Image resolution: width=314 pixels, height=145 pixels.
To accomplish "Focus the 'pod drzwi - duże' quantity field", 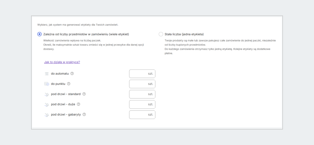I will [x=142, y=104].
